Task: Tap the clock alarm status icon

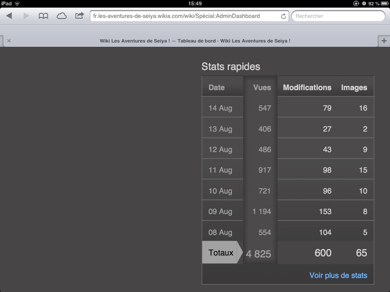Action: (364, 3)
